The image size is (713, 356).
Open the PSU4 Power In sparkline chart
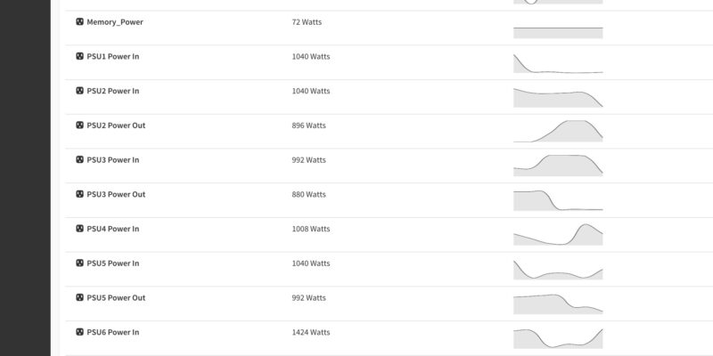(558, 234)
